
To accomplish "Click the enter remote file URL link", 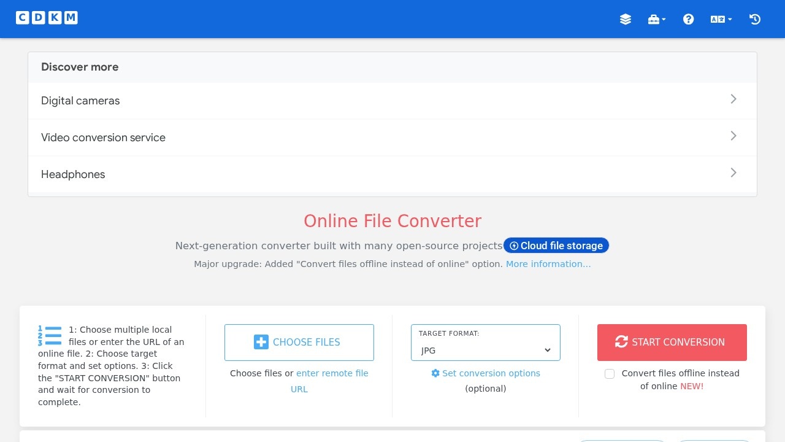I will [x=332, y=373].
